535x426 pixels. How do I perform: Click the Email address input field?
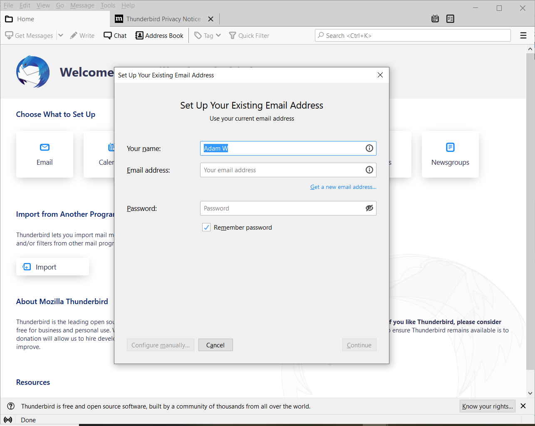coord(288,170)
